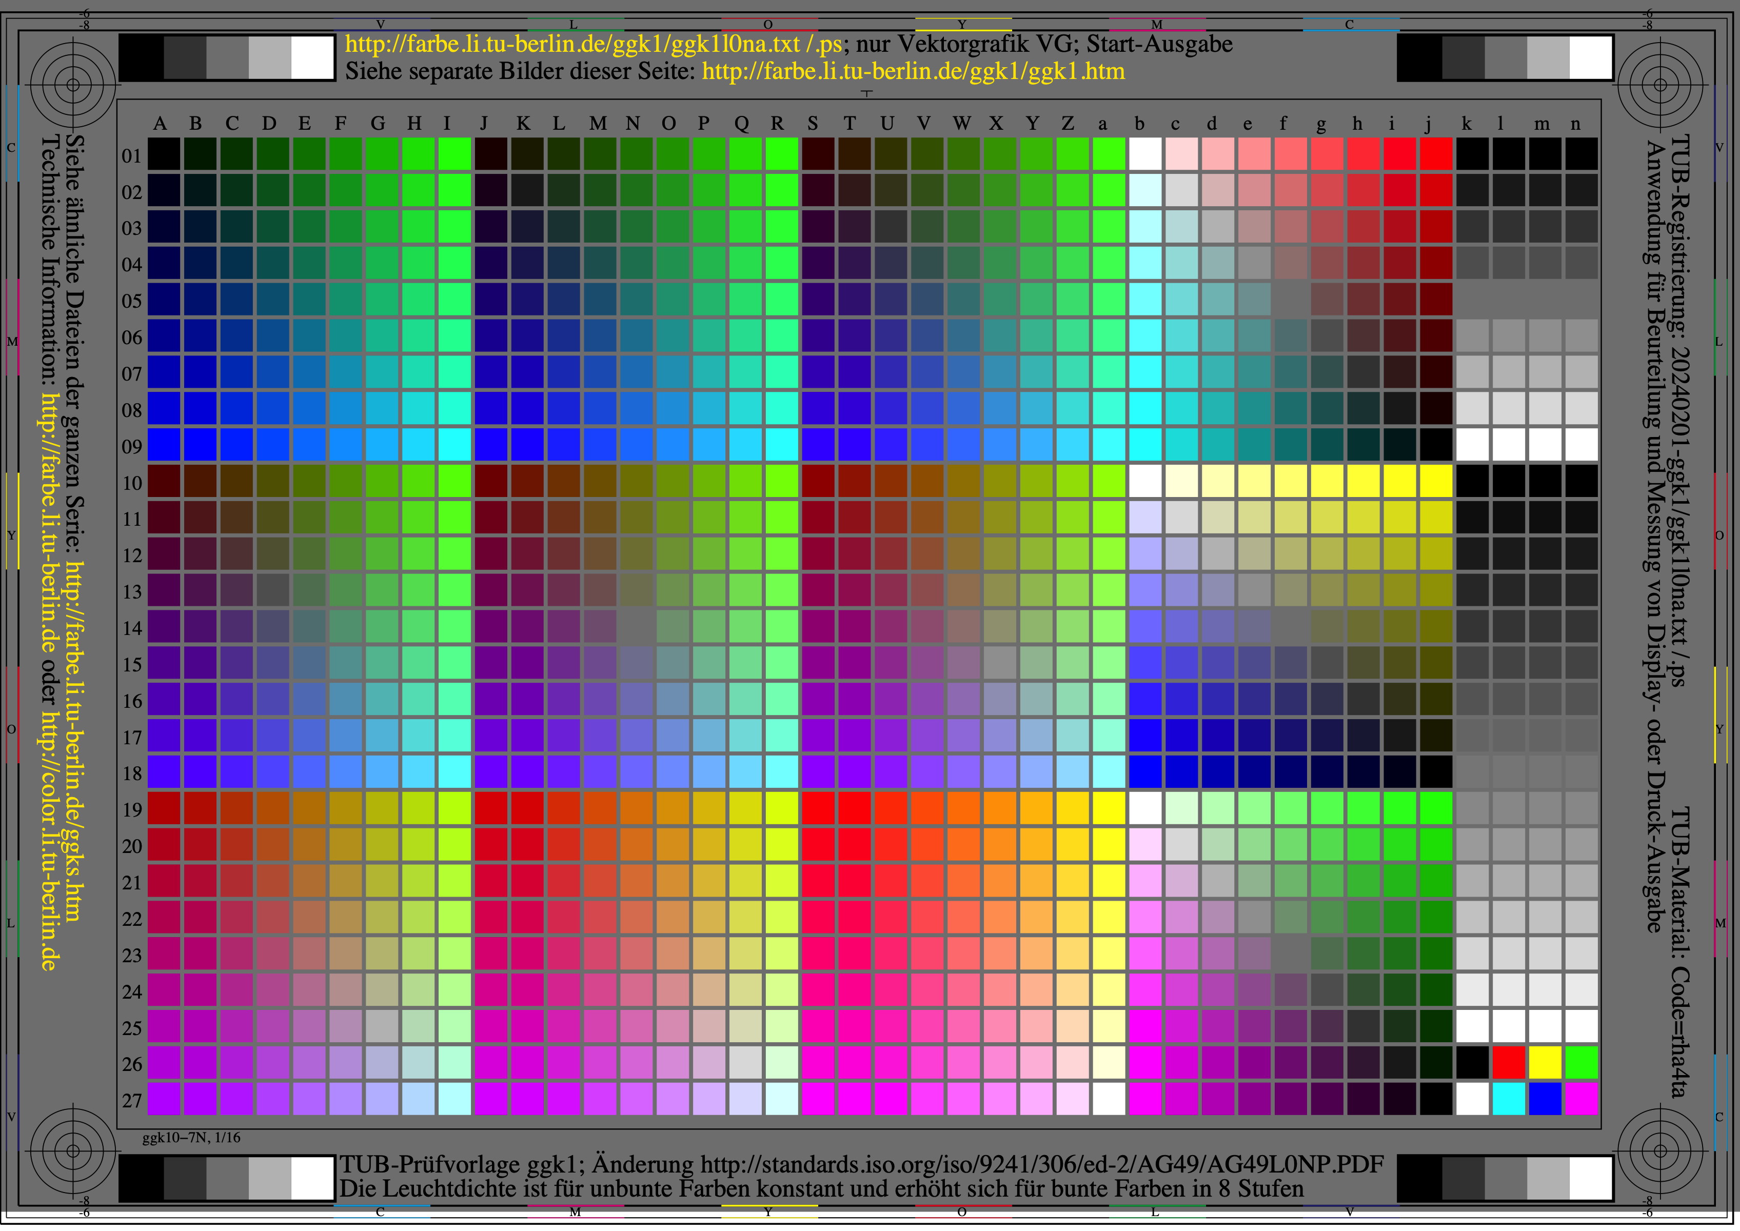Pick the yellow swatch at row 19 column a
The width and height of the screenshot is (1740, 1231).
(1109, 809)
